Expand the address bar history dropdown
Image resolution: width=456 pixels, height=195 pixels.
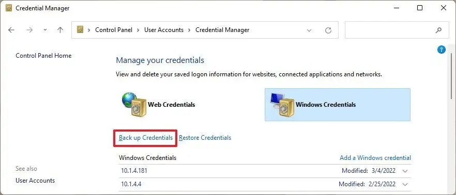tap(309, 30)
